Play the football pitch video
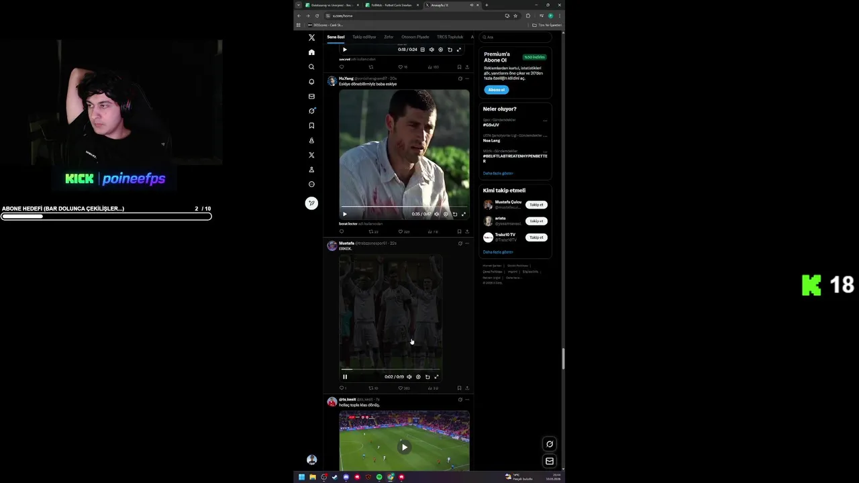859x483 pixels. tap(404, 447)
